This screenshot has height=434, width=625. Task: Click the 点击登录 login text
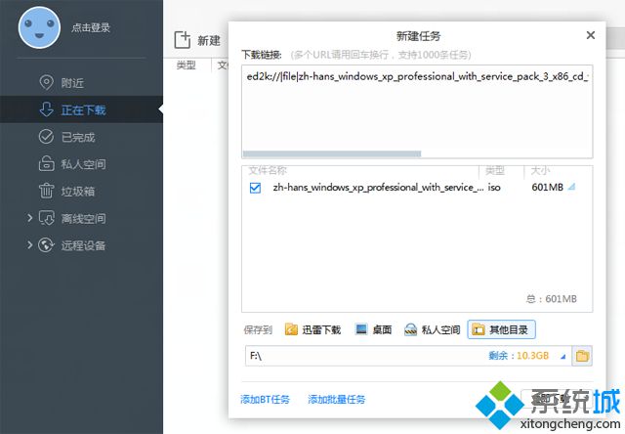click(91, 27)
